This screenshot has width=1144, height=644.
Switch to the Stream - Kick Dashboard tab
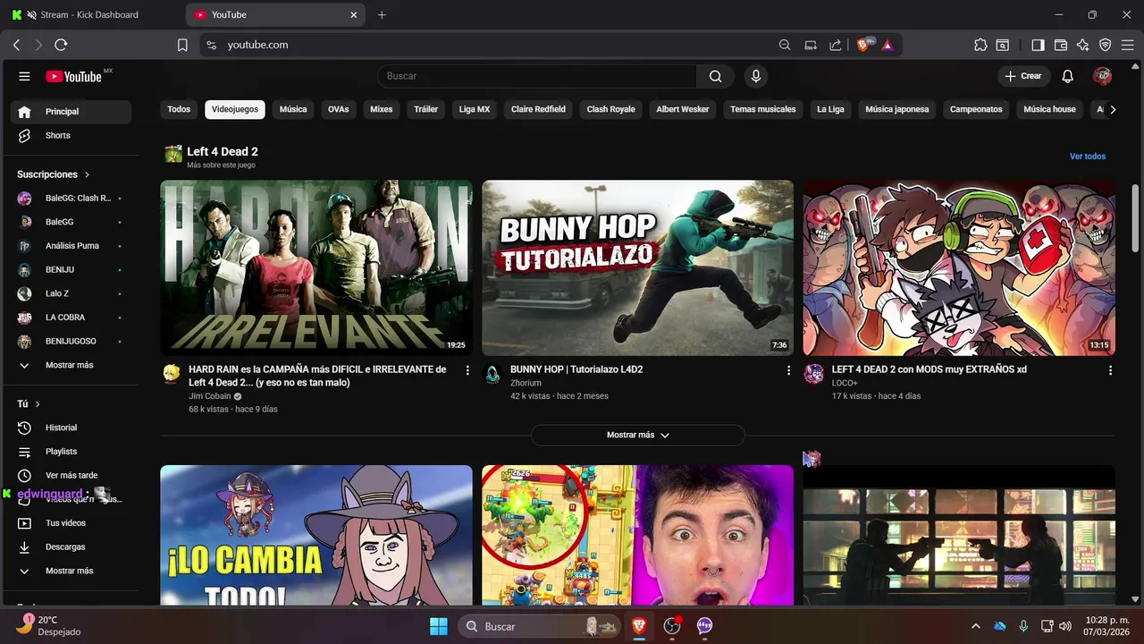pos(90,15)
